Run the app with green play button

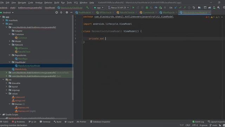(x=133, y=7)
